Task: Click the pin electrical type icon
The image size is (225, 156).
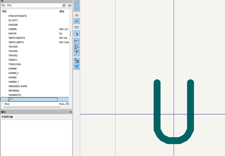Action: pos(77,47)
